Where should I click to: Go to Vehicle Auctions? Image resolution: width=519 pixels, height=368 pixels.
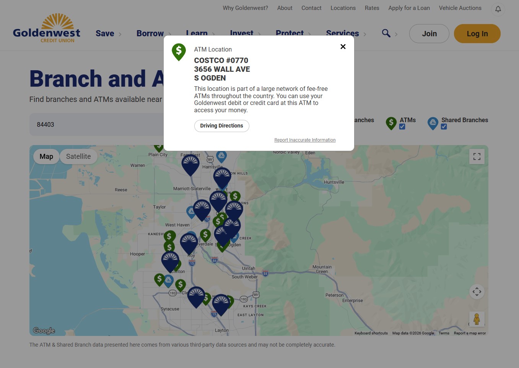[460, 8]
